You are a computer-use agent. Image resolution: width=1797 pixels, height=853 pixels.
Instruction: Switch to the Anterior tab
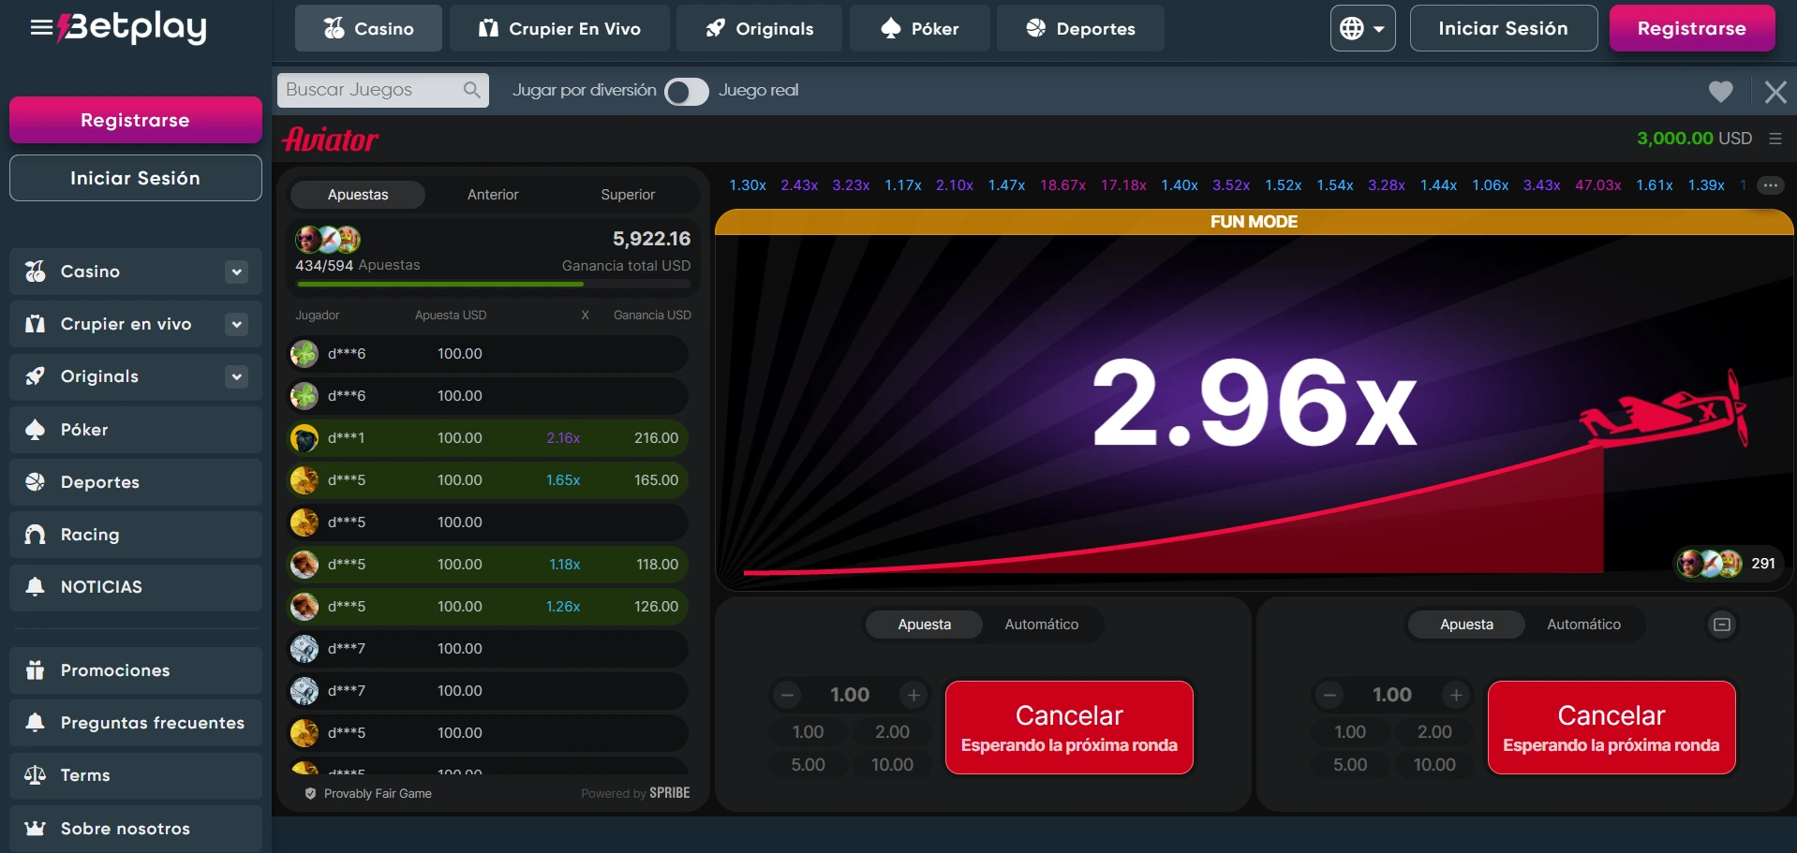(493, 194)
